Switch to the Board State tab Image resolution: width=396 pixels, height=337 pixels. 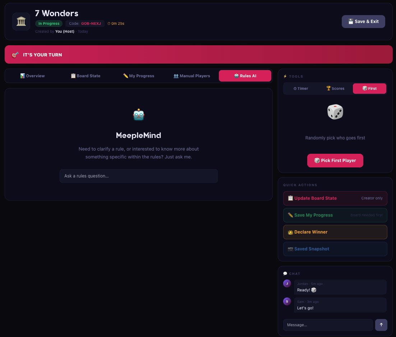coord(86,76)
